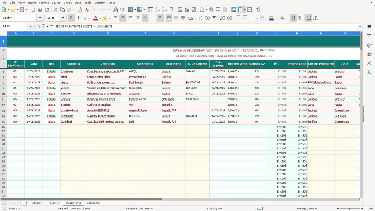Open the currency format dropdown arrow

195,18
